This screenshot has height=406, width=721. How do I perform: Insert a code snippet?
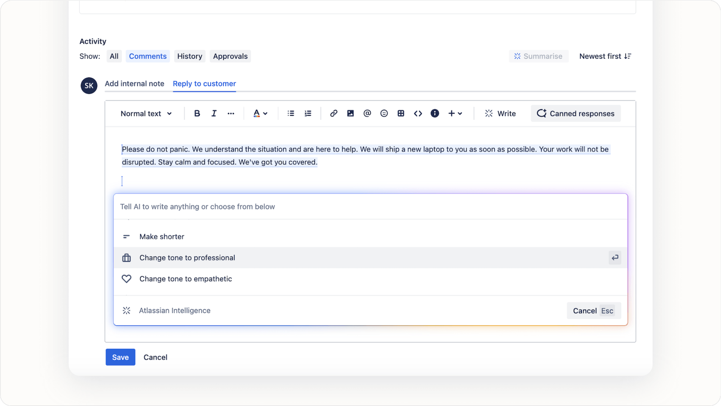point(418,113)
